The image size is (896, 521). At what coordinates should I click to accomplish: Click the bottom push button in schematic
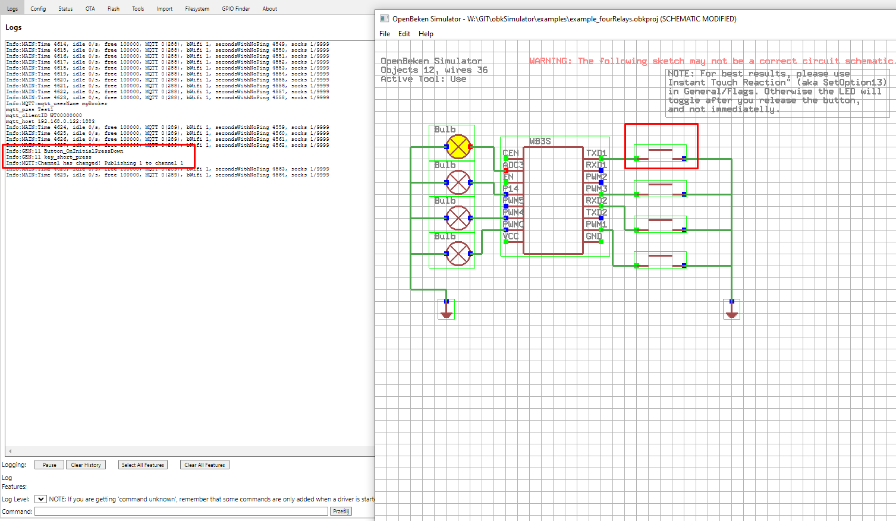(x=660, y=260)
